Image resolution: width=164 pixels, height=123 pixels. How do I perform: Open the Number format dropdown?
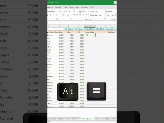(111, 12)
